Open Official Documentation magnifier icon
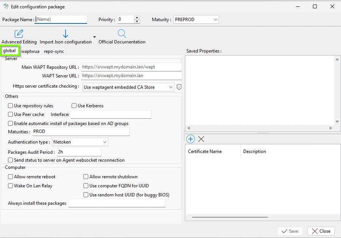Screen dimensions: 341x238 [122, 34]
